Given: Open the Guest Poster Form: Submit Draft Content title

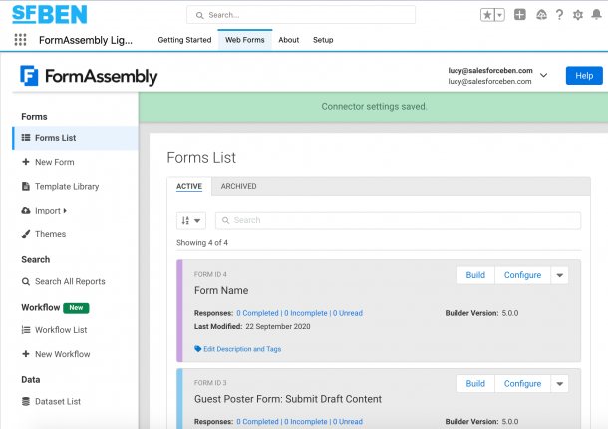Looking at the screenshot, I should click(288, 399).
